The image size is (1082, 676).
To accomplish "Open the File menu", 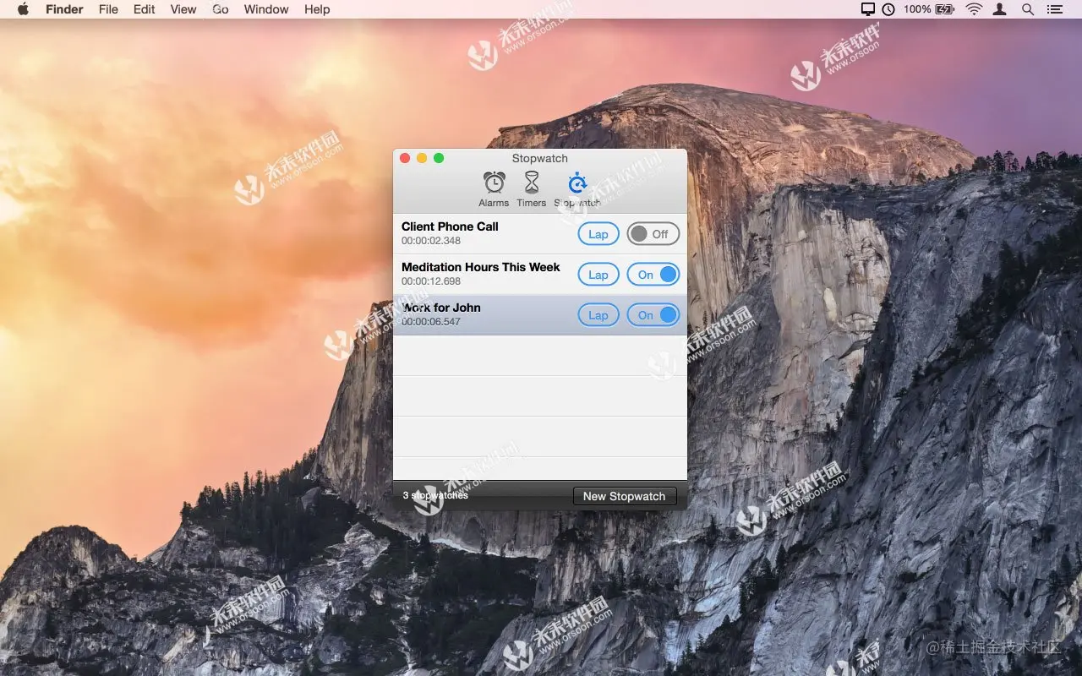I will 108,9.
